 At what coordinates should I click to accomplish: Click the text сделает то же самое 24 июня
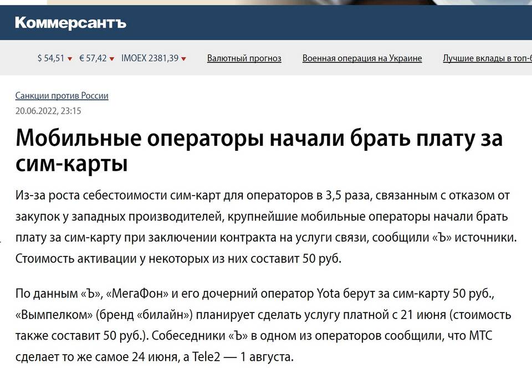pos(98,357)
